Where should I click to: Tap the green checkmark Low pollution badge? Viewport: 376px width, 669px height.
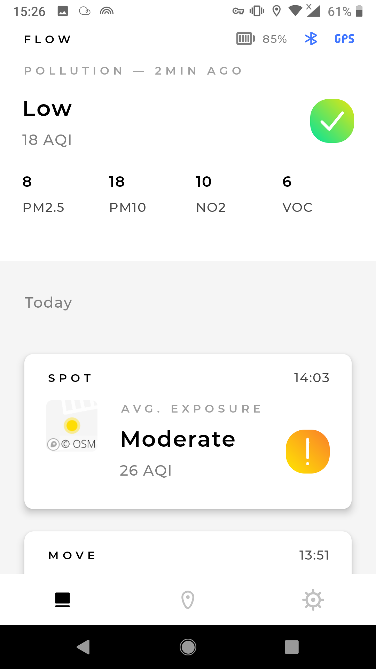pyautogui.click(x=332, y=121)
